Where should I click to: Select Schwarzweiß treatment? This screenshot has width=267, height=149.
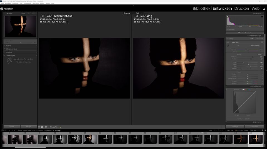point(259,39)
